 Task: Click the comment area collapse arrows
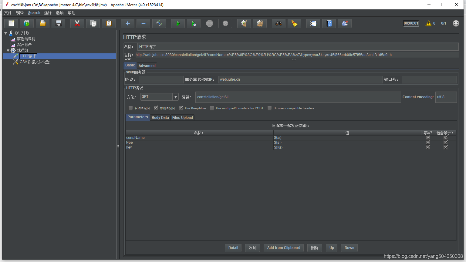tap(127, 59)
